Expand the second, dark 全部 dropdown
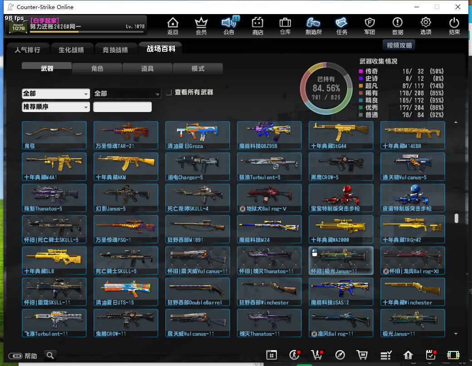 (127, 94)
